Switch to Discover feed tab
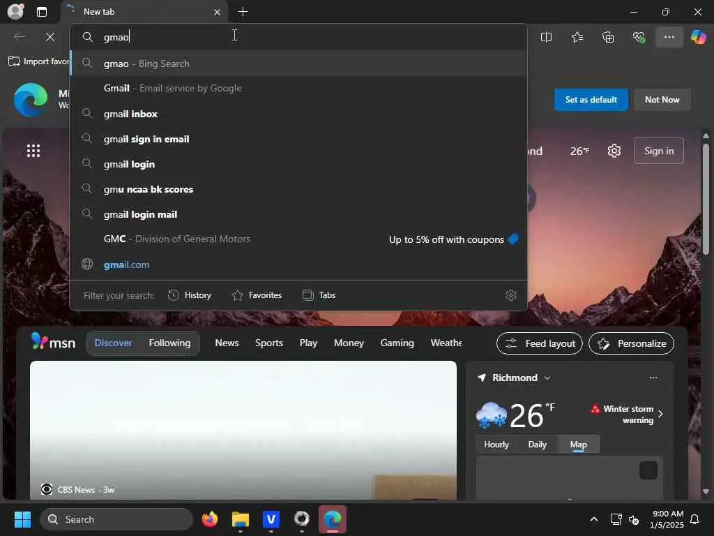The height and width of the screenshot is (536, 714). click(113, 343)
